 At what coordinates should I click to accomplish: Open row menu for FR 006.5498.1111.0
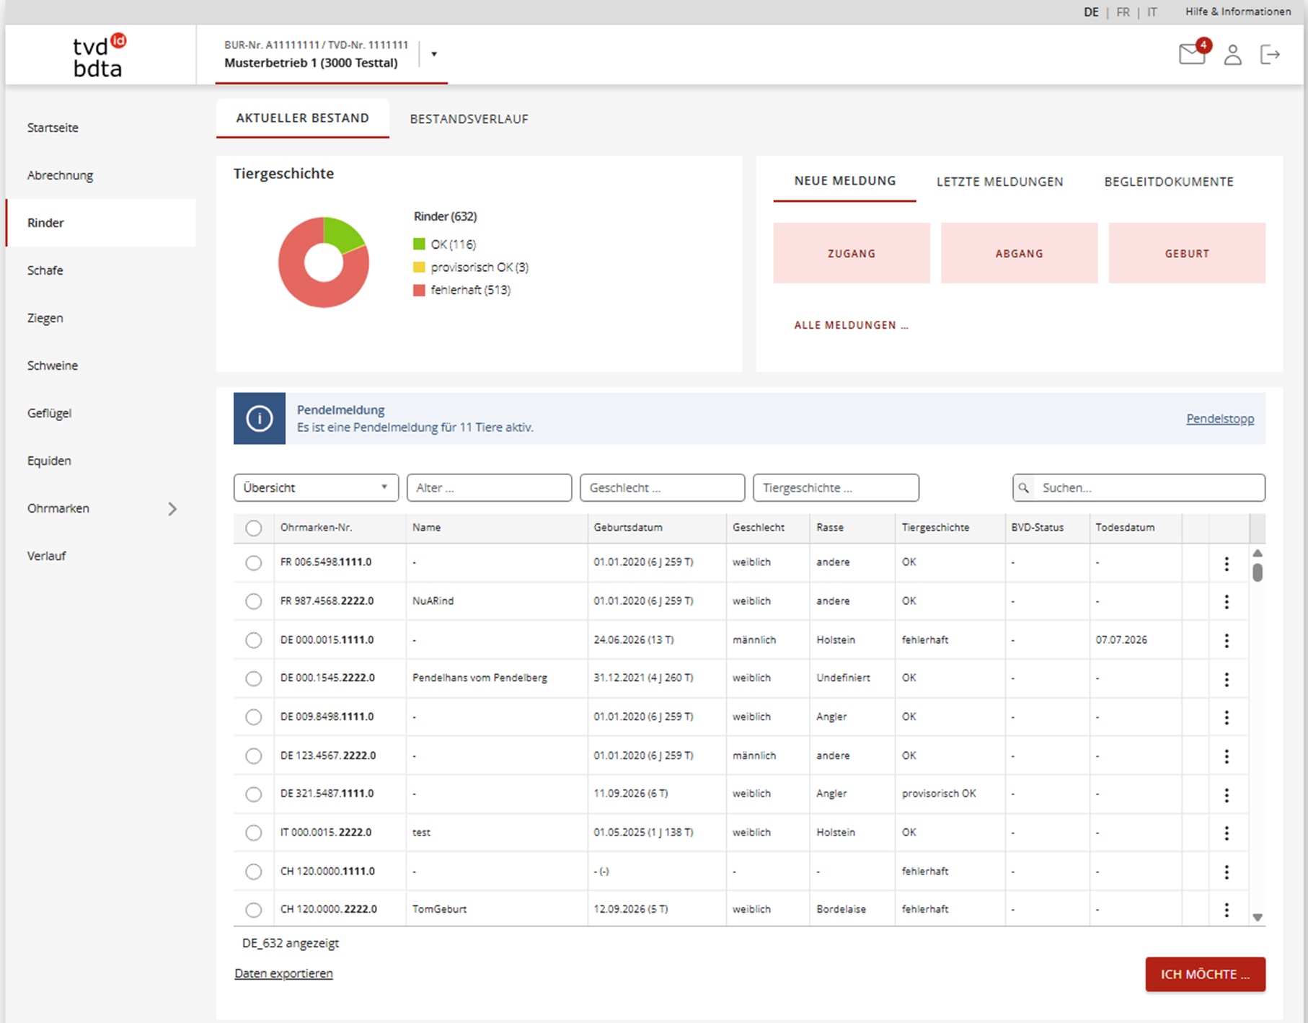[x=1227, y=563]
